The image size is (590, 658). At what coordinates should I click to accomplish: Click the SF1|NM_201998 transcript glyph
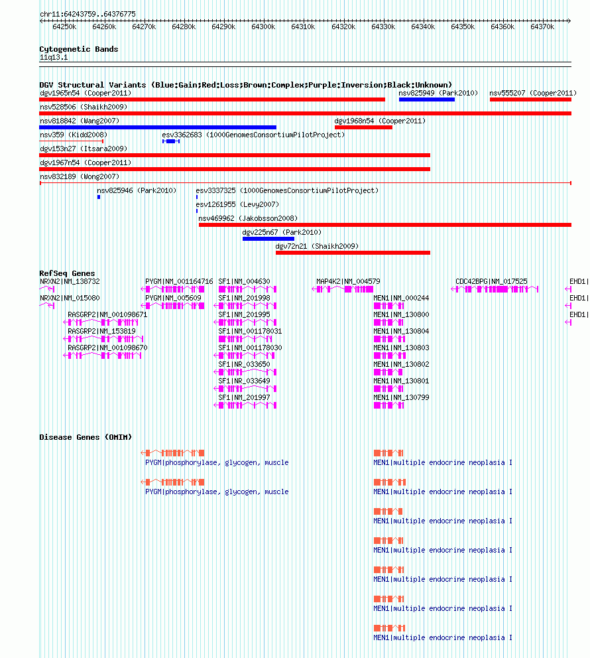(x=245, y=306)
